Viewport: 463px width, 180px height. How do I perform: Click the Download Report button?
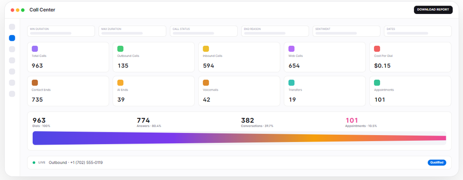(433, 10)
